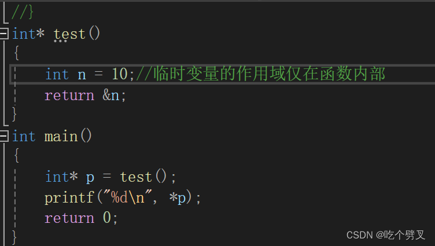Collapse the test() function fold marker
The image size is (435, 246).
point(4,34)
